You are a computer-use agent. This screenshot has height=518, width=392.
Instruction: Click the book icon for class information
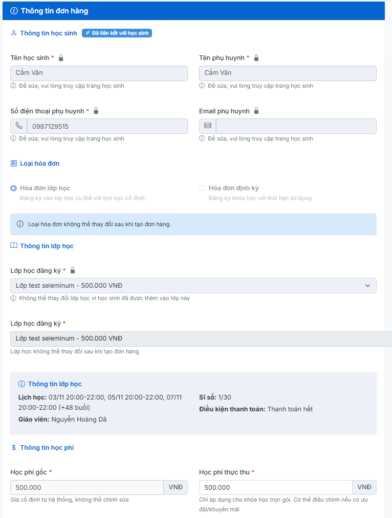click(x=14, y=246)
